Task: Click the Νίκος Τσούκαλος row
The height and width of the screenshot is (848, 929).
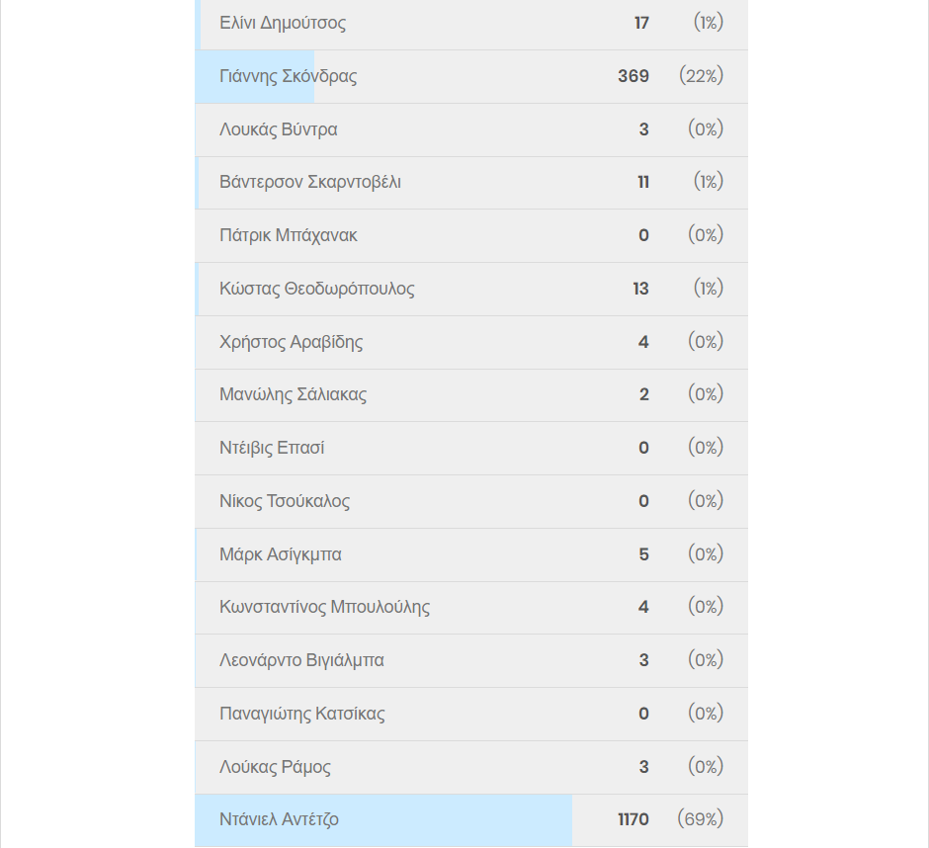Action: pyautogui.click(x=471, y=501)
